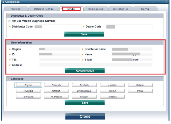
Task: Click the Distributor Code input field
Action: point(58,27)
